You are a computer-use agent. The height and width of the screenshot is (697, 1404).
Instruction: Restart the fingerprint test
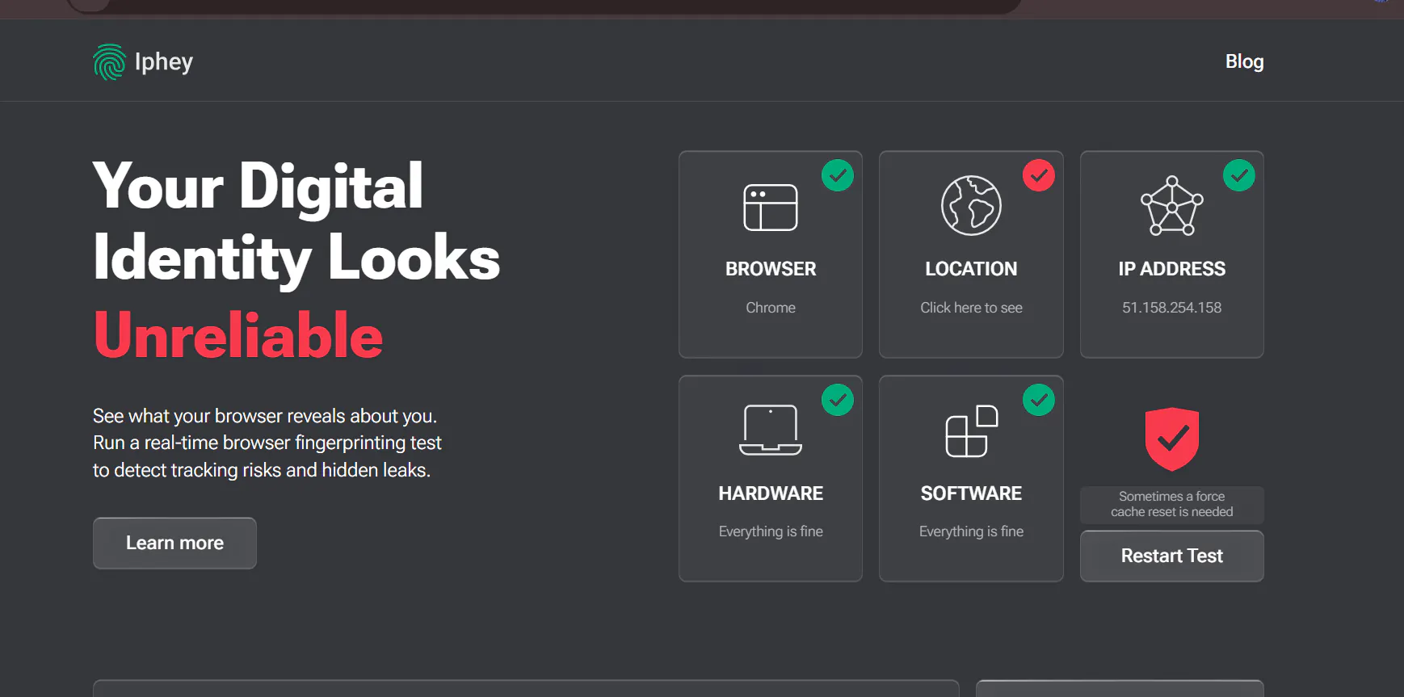tap(1171, 556)
